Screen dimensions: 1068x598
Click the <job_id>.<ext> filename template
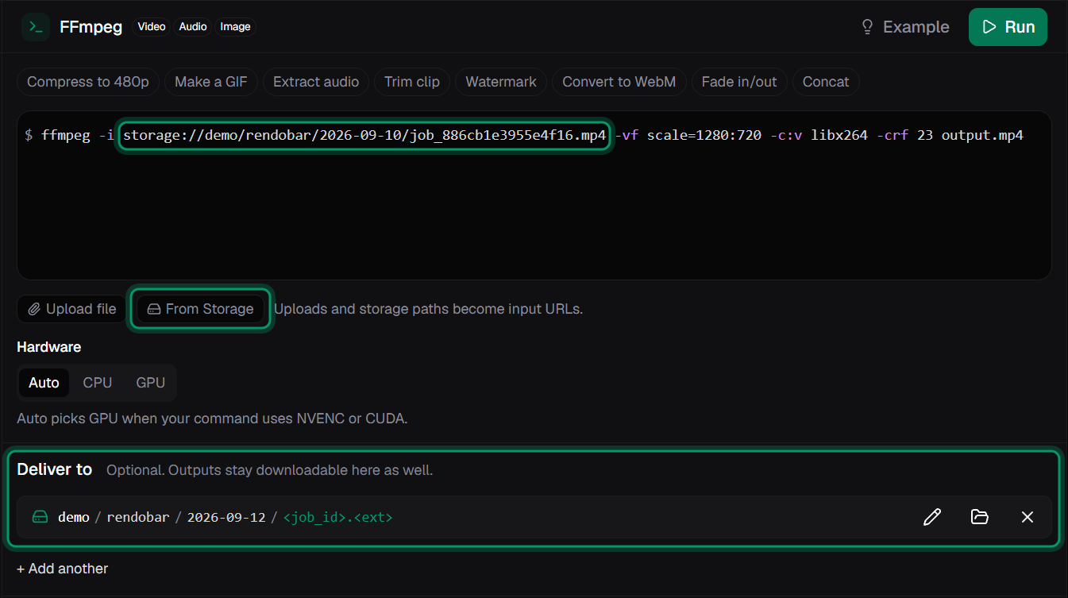[337, 518]
